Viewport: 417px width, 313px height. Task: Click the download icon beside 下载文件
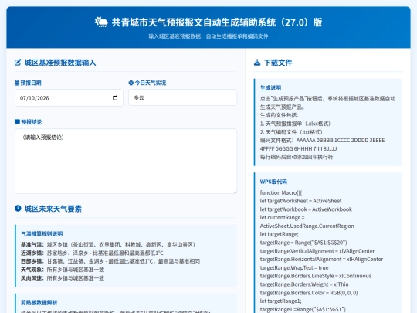257,63
